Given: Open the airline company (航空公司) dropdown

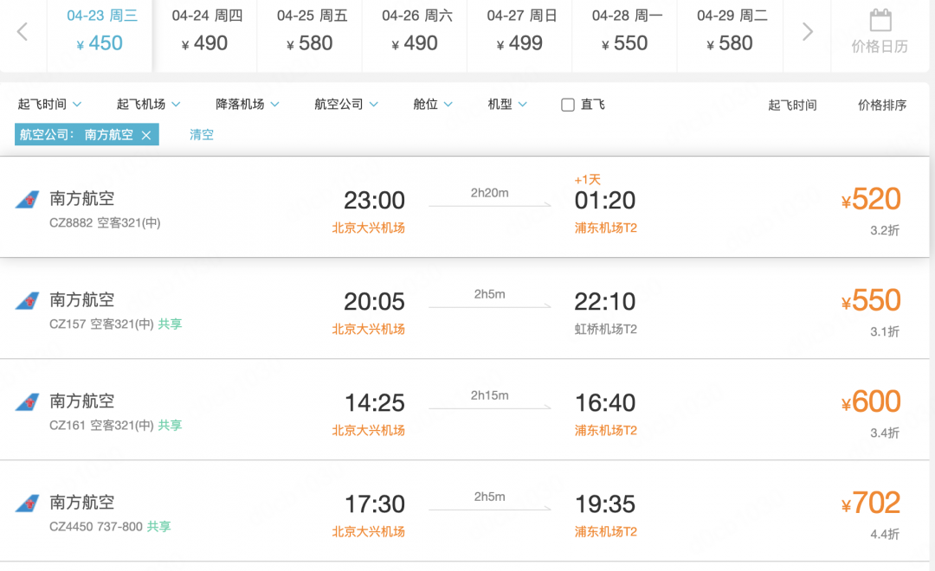Looking at the screenshot, I should coord(346,105).
